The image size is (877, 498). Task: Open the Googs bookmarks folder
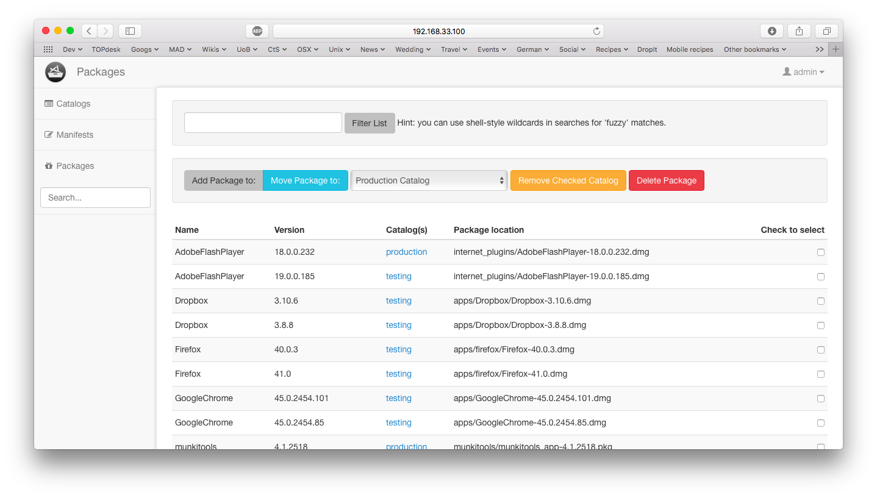click(x=145, y=49)
